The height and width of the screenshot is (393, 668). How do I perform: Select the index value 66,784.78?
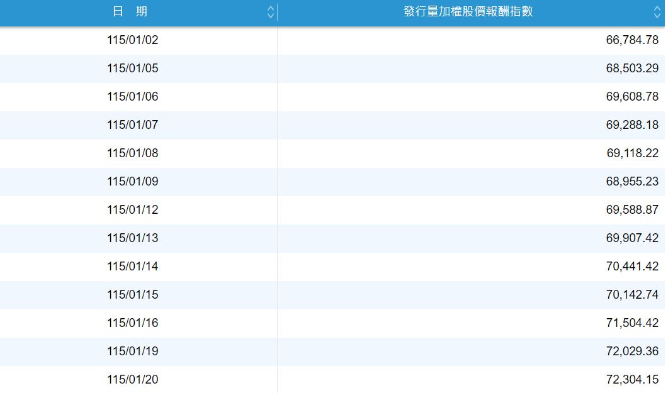click(632, 40)
